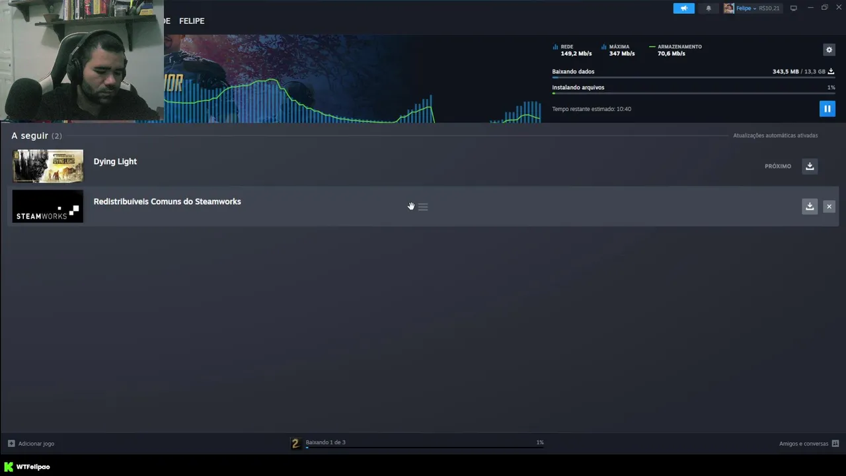Click the friends chat icon

click(x=835, y=444)
